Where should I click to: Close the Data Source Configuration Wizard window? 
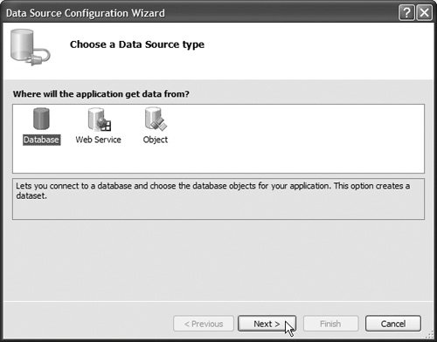pyautogui.click(x=424, y=13)
